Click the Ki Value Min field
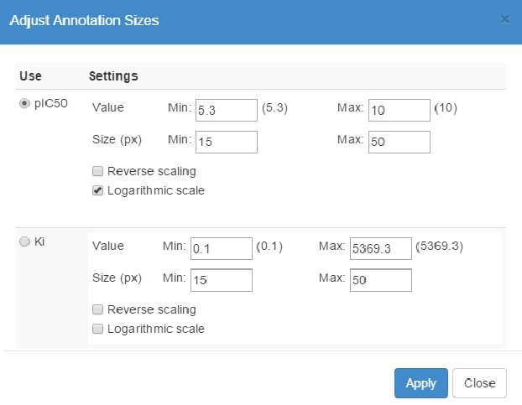 point(222,248)
